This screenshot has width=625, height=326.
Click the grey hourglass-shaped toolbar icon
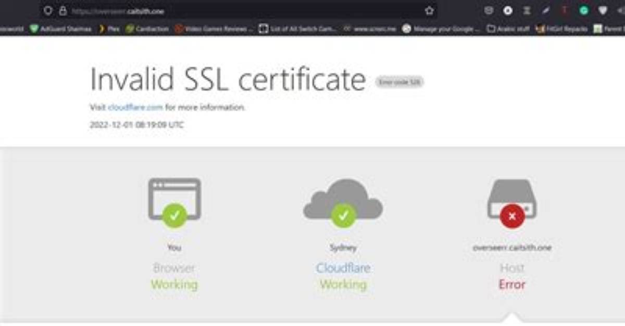pyautogui.click(x=527, y=10)
